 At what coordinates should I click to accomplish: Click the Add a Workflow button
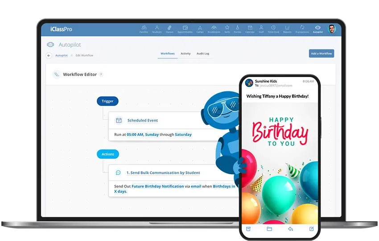click(321, 53)
